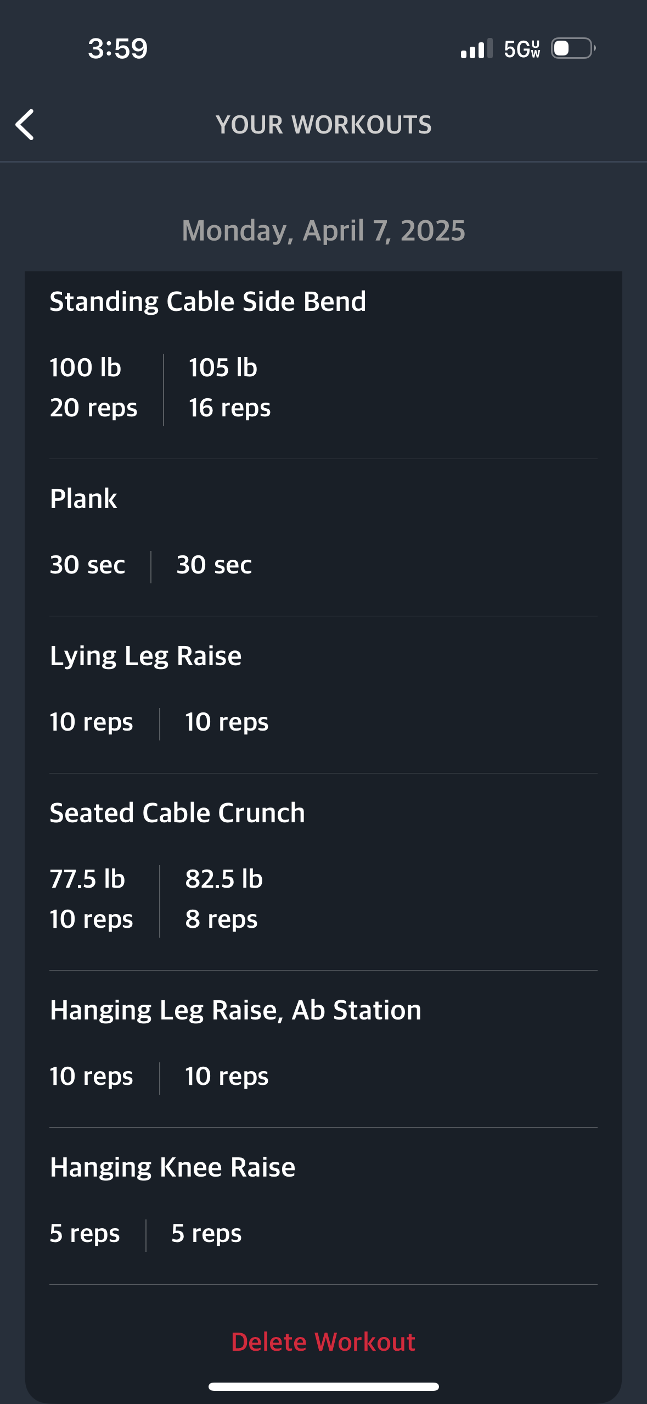Tap the Monday, April 7, 2025 date header
The width and height of the screenshot is (647, 1404).
coord(323,231)
